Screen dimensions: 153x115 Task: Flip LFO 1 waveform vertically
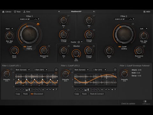(x=27, y=90)
